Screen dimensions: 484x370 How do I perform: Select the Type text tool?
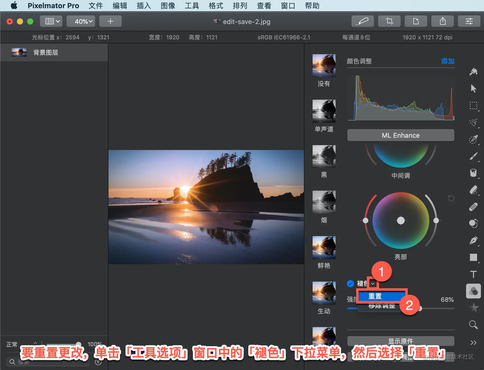pos(473,274)
